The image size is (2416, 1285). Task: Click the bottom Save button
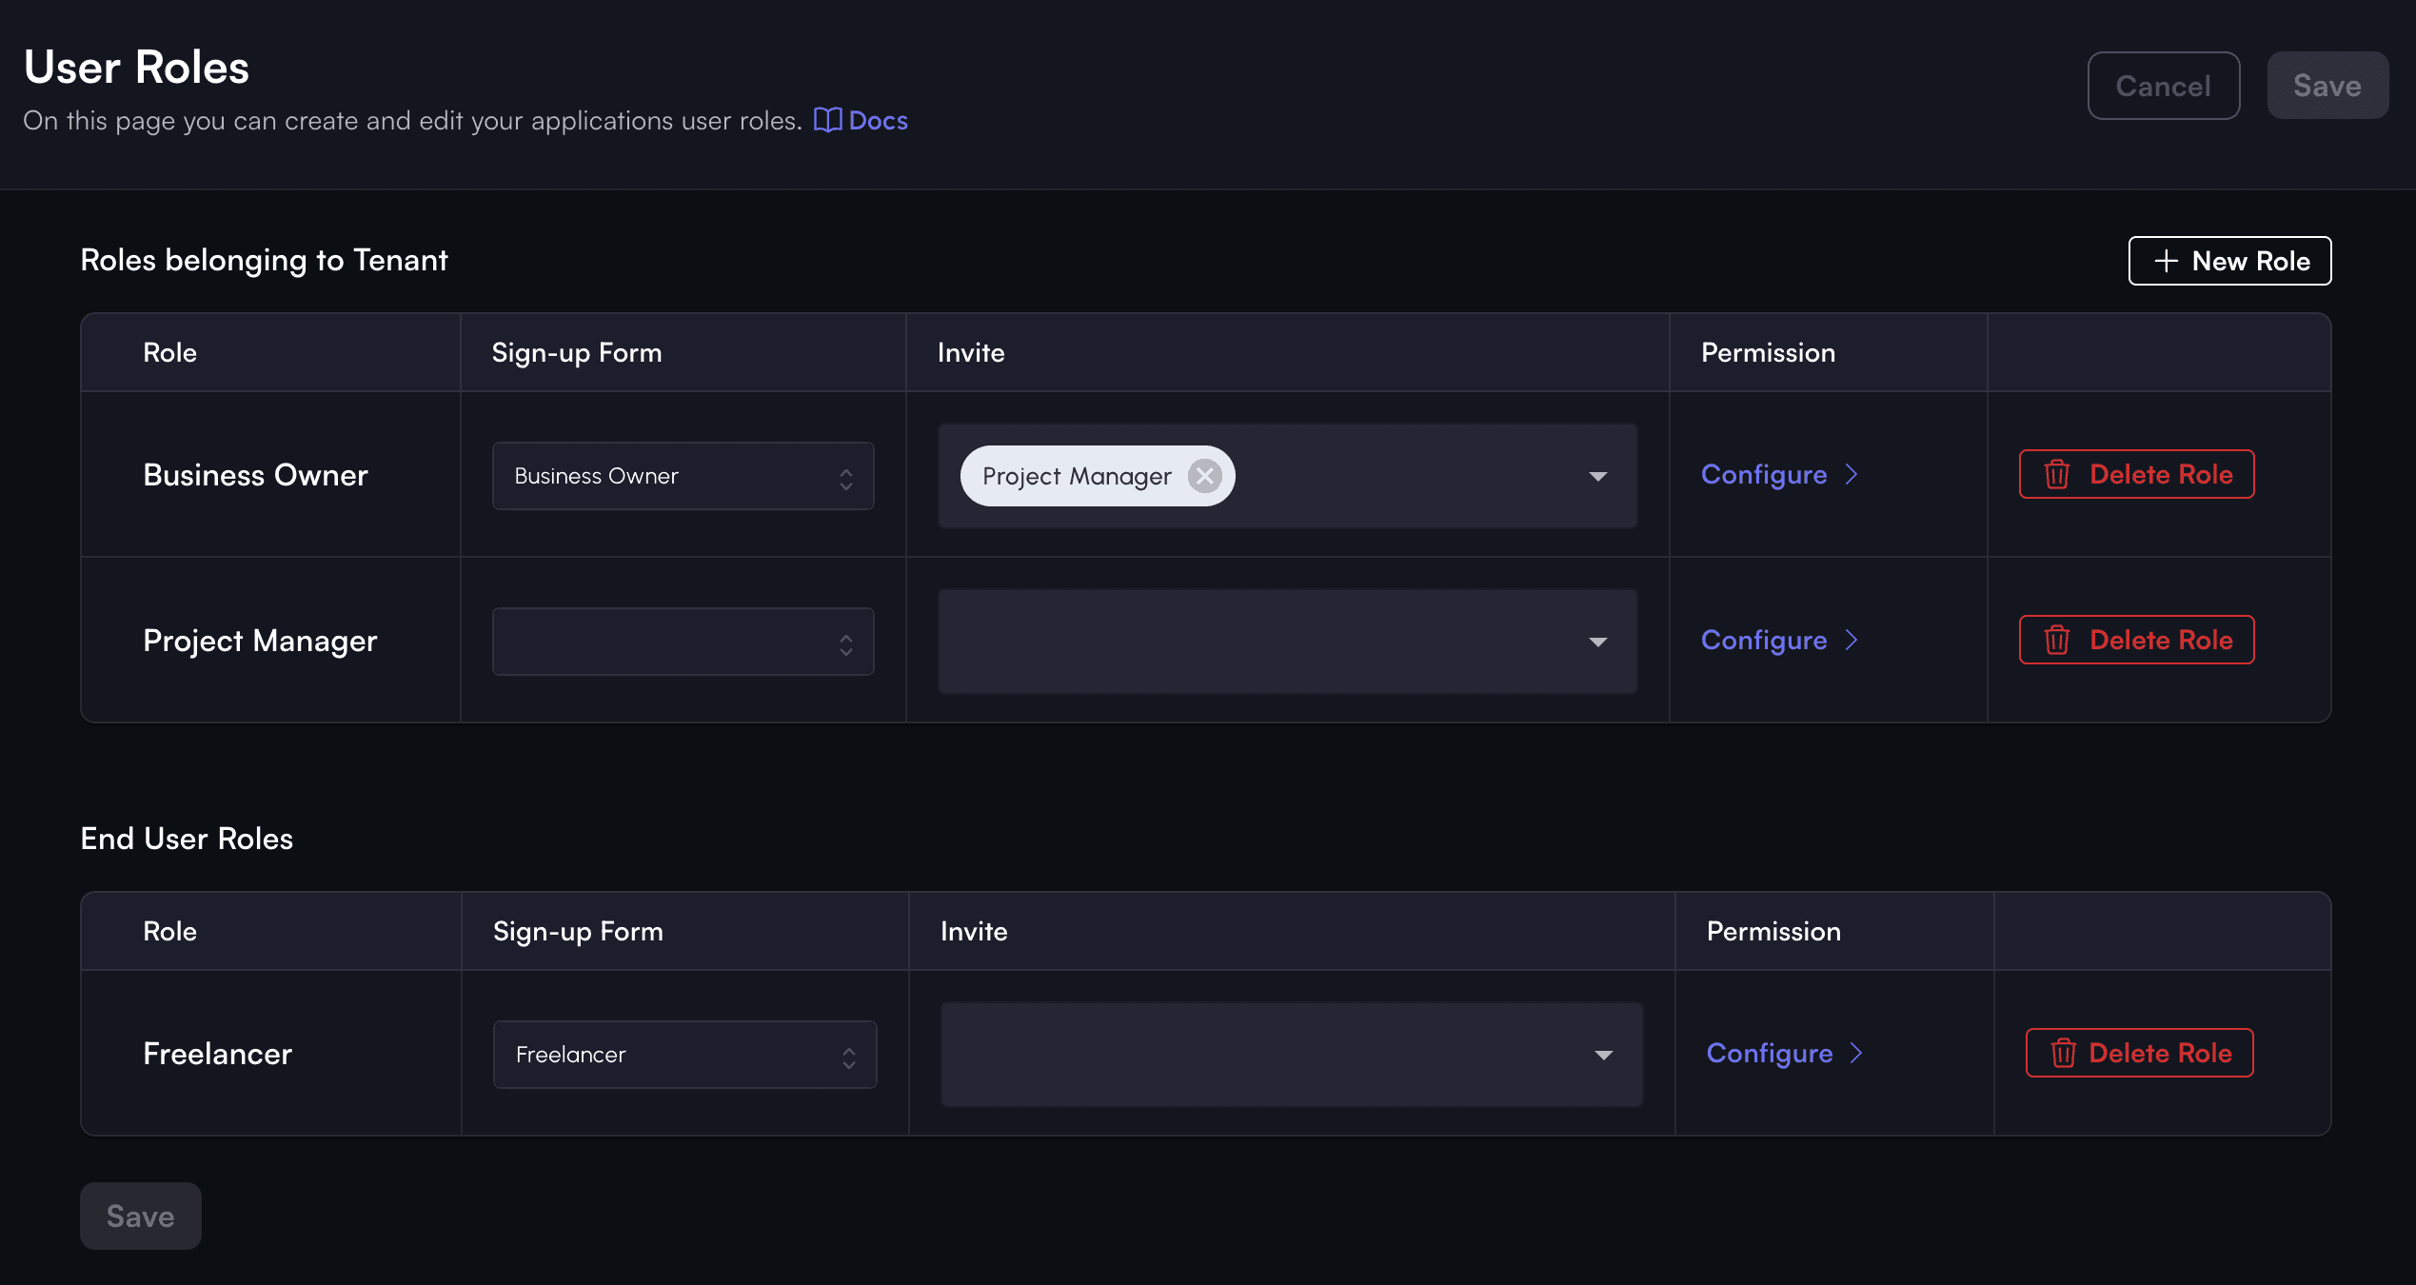140,1216
